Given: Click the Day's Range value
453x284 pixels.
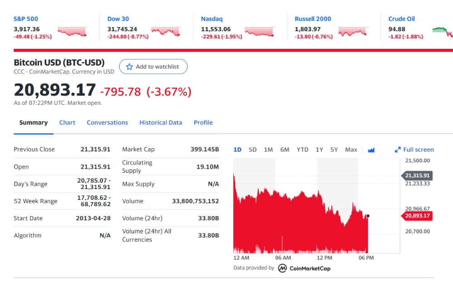Looking at the screenshot, I should click(94, 184).
